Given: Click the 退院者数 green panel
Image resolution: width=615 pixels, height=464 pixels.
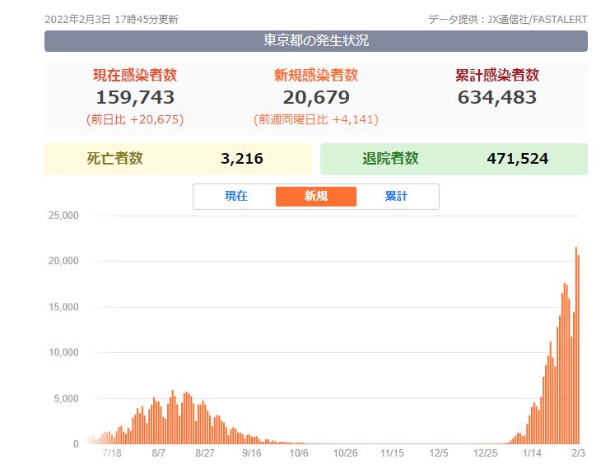Looking at the screenshot, I should pos(454,159).
